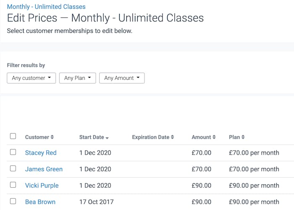294x210 pixels.
Task: Sort by Expiration Date column icon
Action: pos(172,137)
